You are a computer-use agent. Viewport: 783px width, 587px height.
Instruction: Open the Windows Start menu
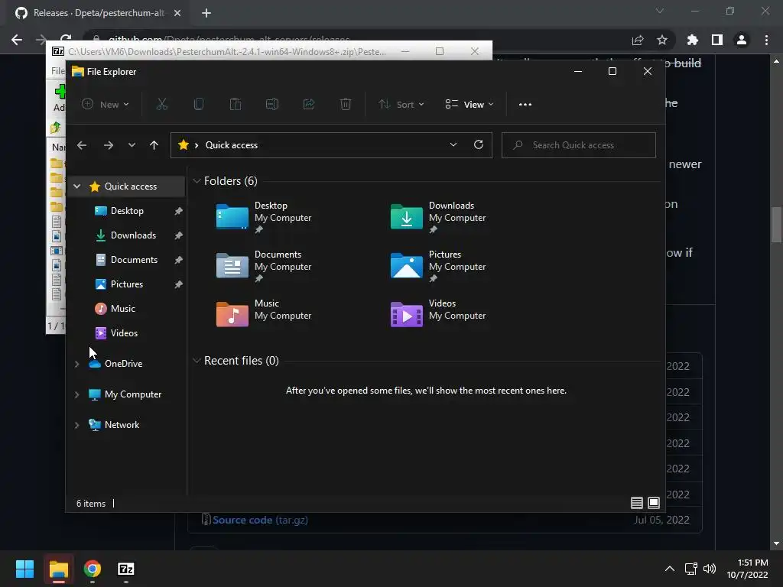tap(24, 569)
